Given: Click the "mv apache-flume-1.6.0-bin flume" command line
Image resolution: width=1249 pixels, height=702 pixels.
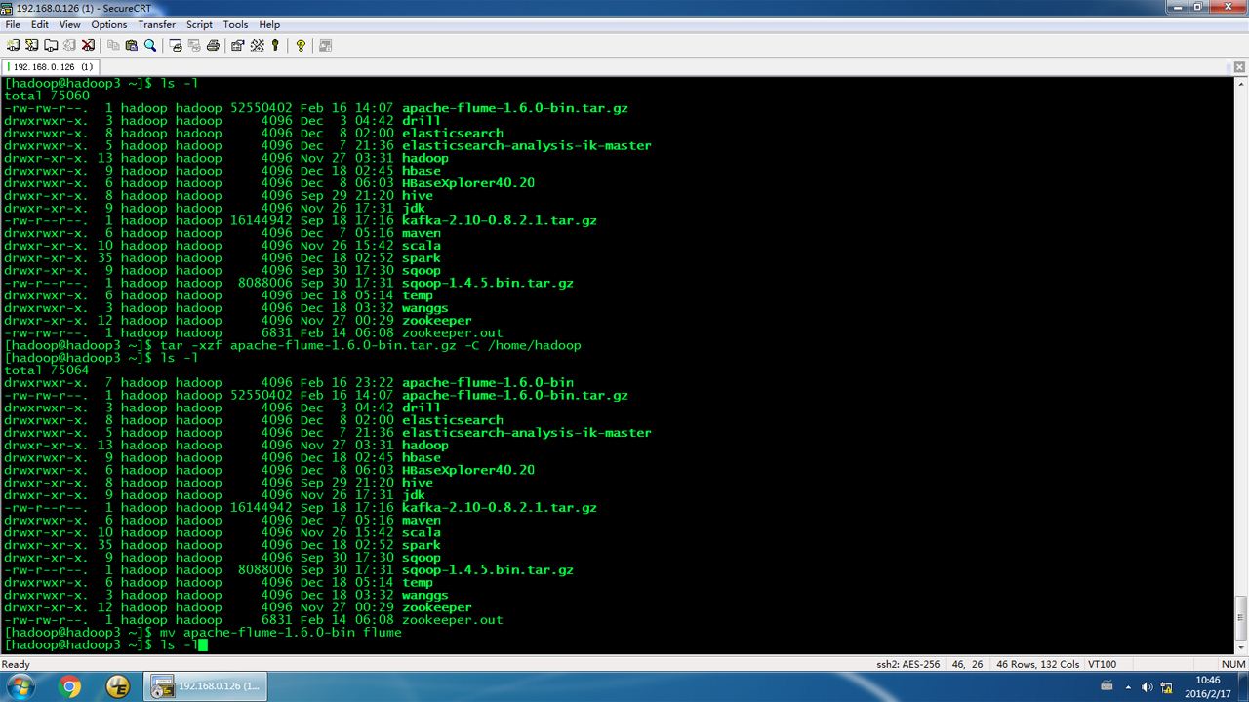Looking at the screenshot, I should 203,632.
